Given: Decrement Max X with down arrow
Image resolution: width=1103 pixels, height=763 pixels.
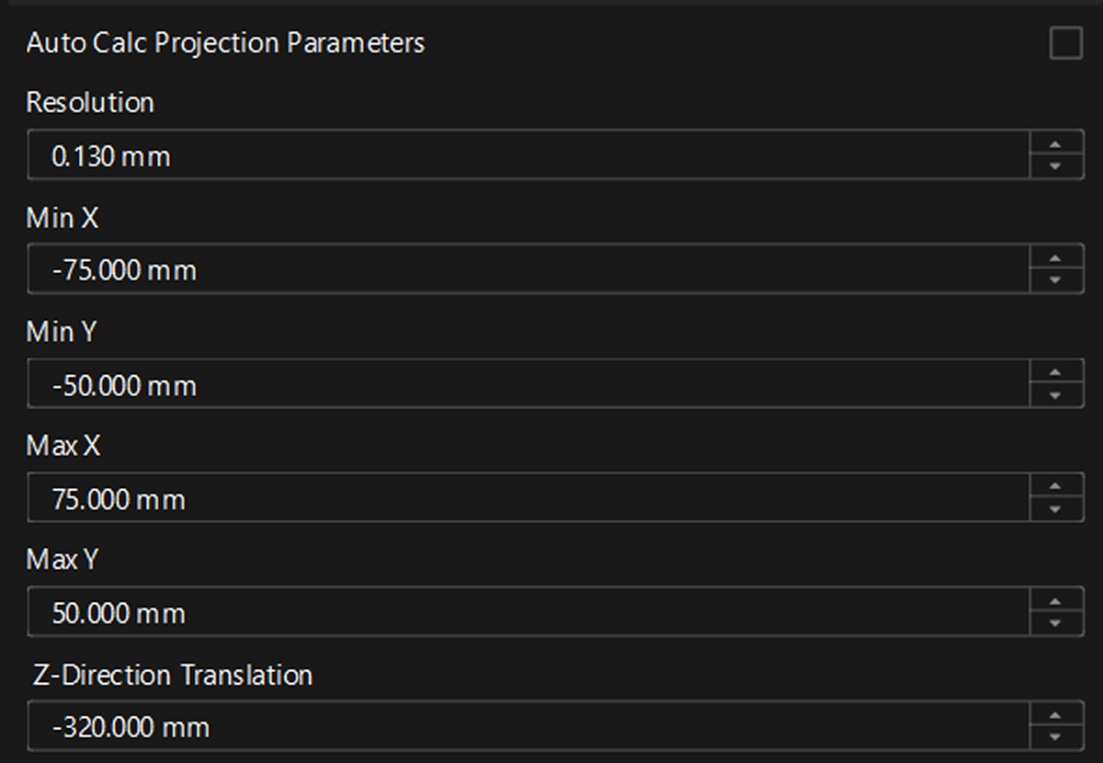Looking at the screenshot, I should pyautogui.click(x=1055, y=509).
